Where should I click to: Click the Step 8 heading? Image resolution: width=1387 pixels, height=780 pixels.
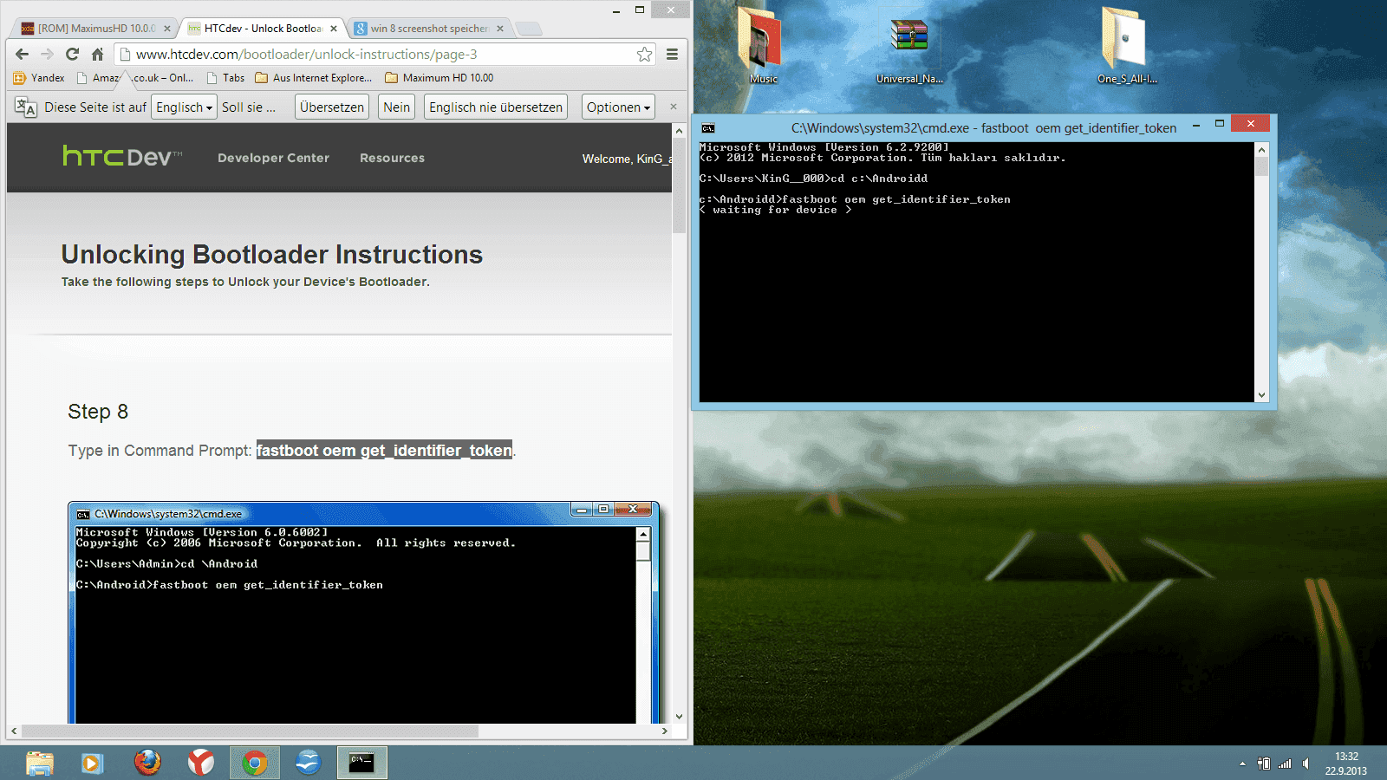pyautogui.click(x=98, y=412)
